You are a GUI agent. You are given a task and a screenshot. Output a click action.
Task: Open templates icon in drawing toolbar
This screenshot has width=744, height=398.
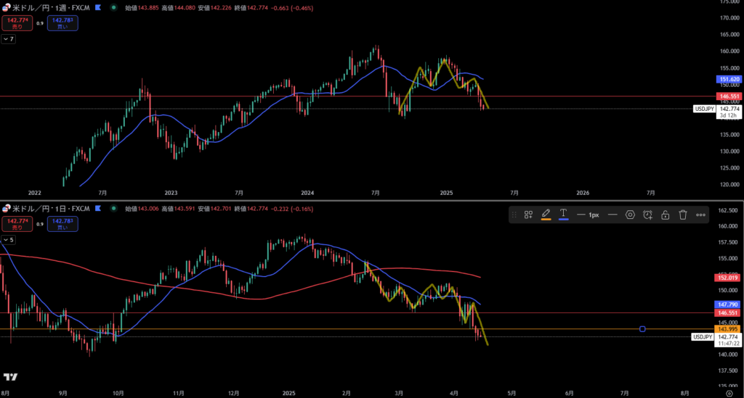(528, 215)
